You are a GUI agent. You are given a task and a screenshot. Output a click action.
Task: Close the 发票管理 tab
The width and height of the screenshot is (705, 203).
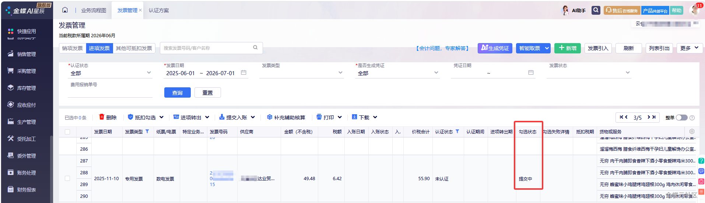tap(140, 10)
